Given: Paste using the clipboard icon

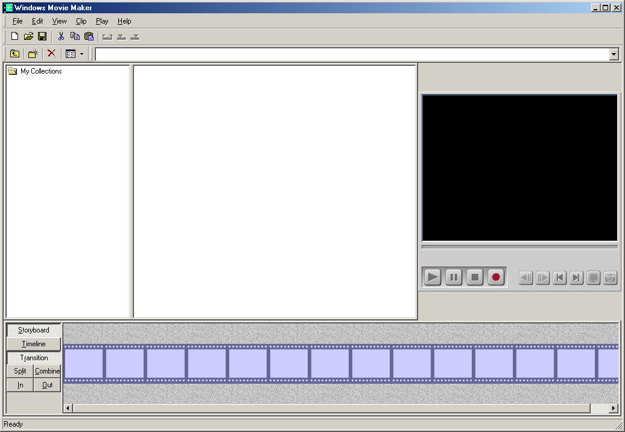Looking at the screenshot, I should (x=89, y=36).
